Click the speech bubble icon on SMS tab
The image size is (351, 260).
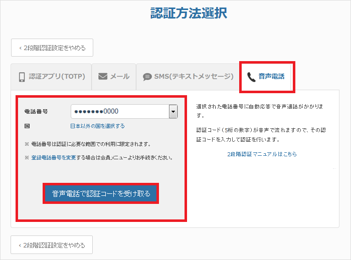pos(147,77)
